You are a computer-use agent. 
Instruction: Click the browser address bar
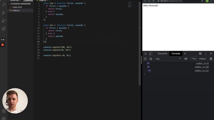pyautogui.click(x=178, y=1)
